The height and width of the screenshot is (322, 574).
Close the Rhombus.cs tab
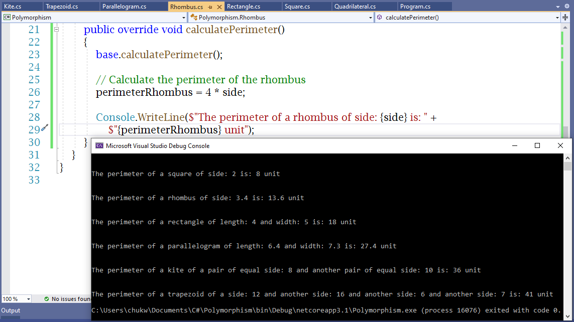coord(219,7)
